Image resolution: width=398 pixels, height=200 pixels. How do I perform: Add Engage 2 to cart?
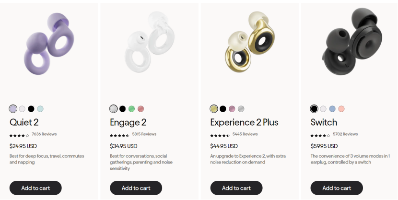click(136, 188)
